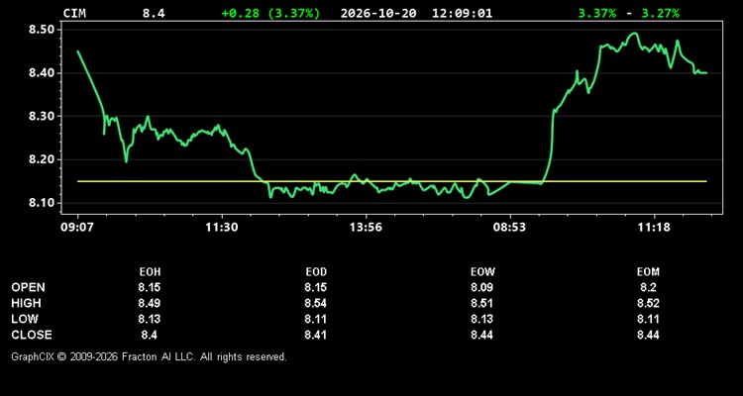Click the 8.40 y-axis label
Image resolution: width=743 pixels, height=396 pixels.
[44, 73]
